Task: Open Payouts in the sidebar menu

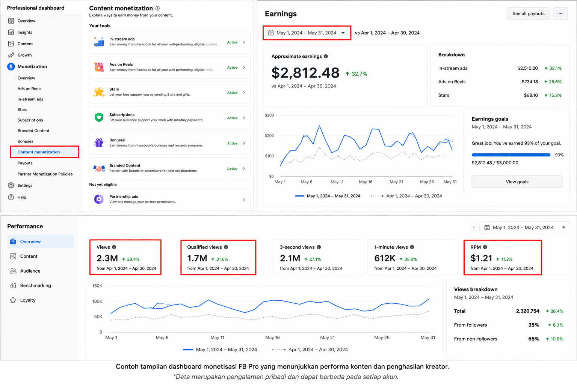Action: click(x=25, y=163)
